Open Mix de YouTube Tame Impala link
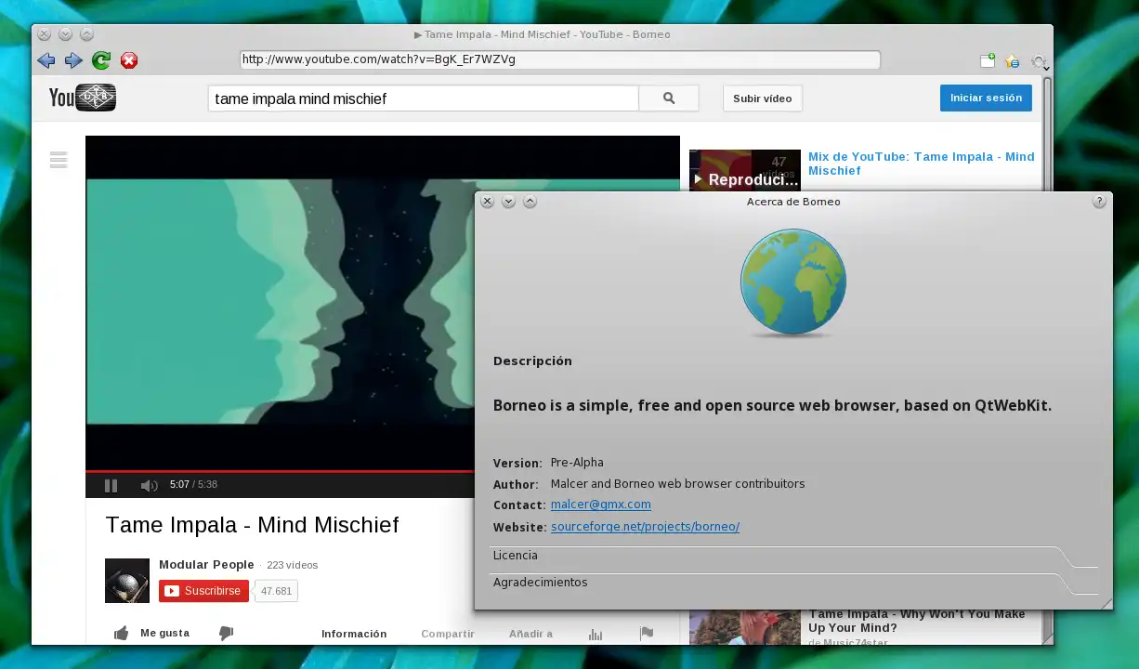 point(921,164)
